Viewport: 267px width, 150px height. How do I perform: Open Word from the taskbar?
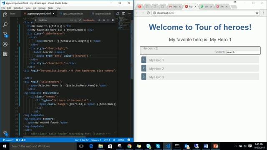(206, 146)
